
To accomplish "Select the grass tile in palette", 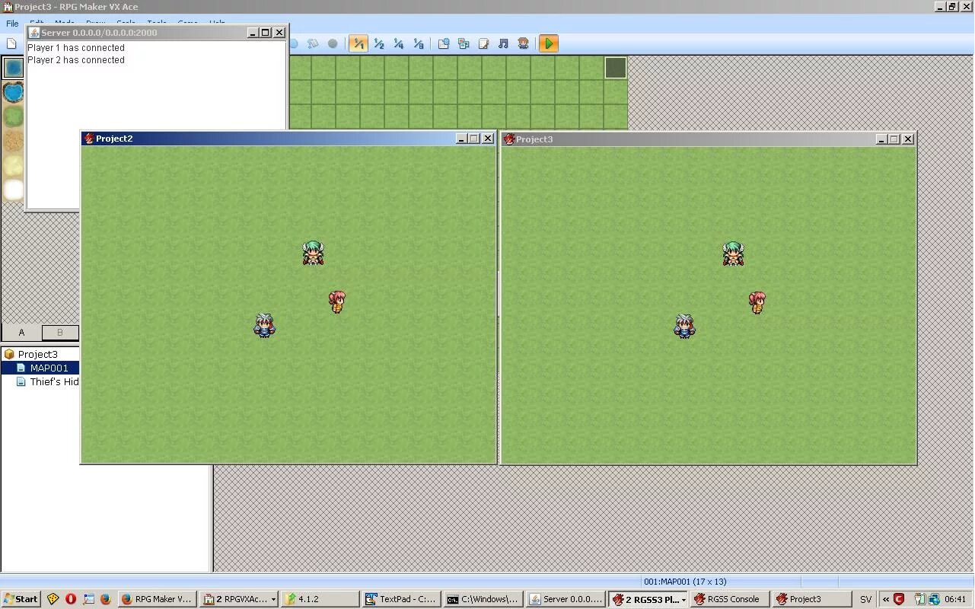I will point(13,116).
